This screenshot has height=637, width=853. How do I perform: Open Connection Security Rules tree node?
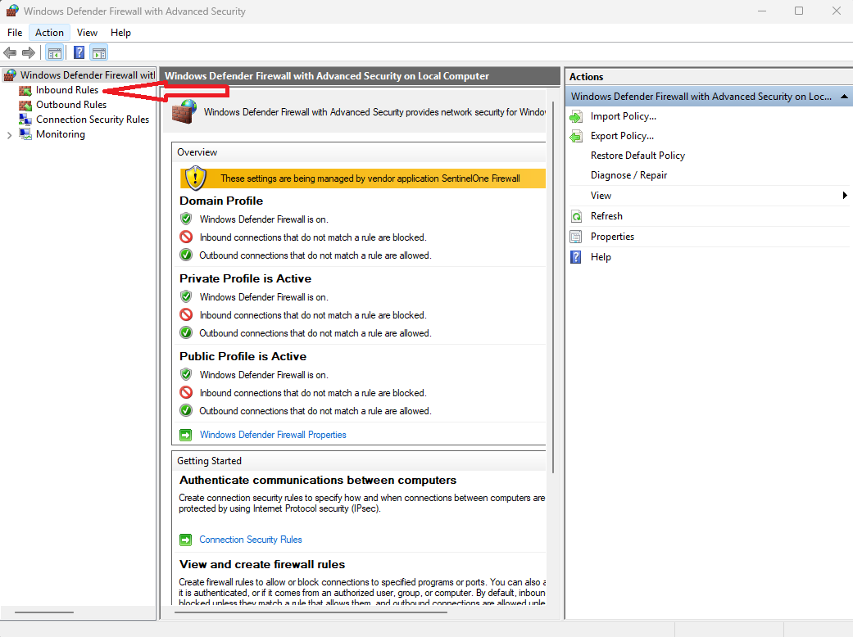(92, 120)
